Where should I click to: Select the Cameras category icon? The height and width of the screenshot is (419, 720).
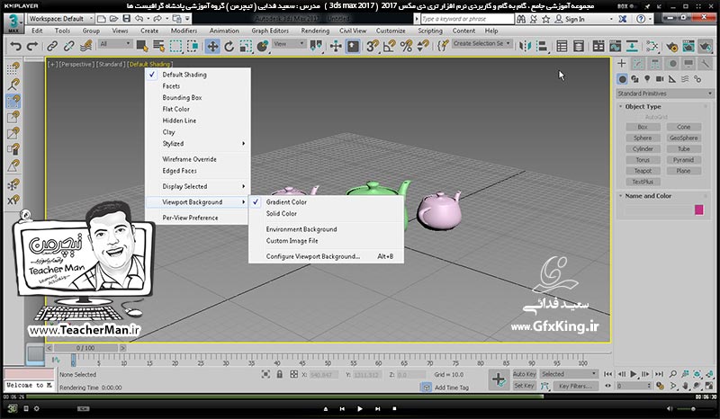click(x=660, y=79)
